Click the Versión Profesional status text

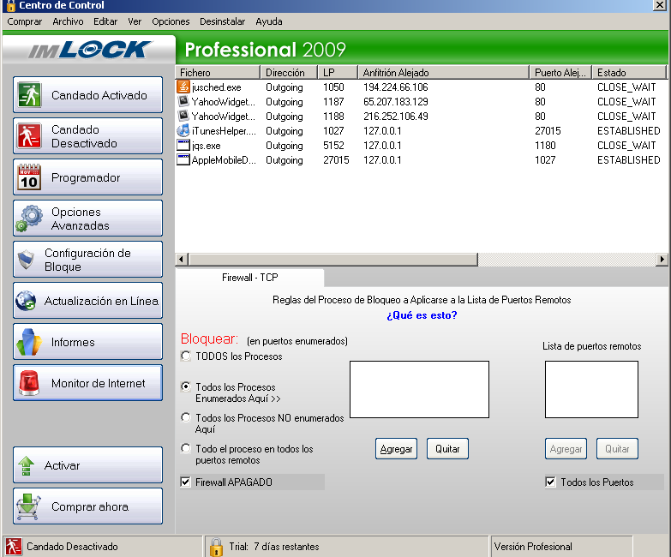tap(533, 547)
